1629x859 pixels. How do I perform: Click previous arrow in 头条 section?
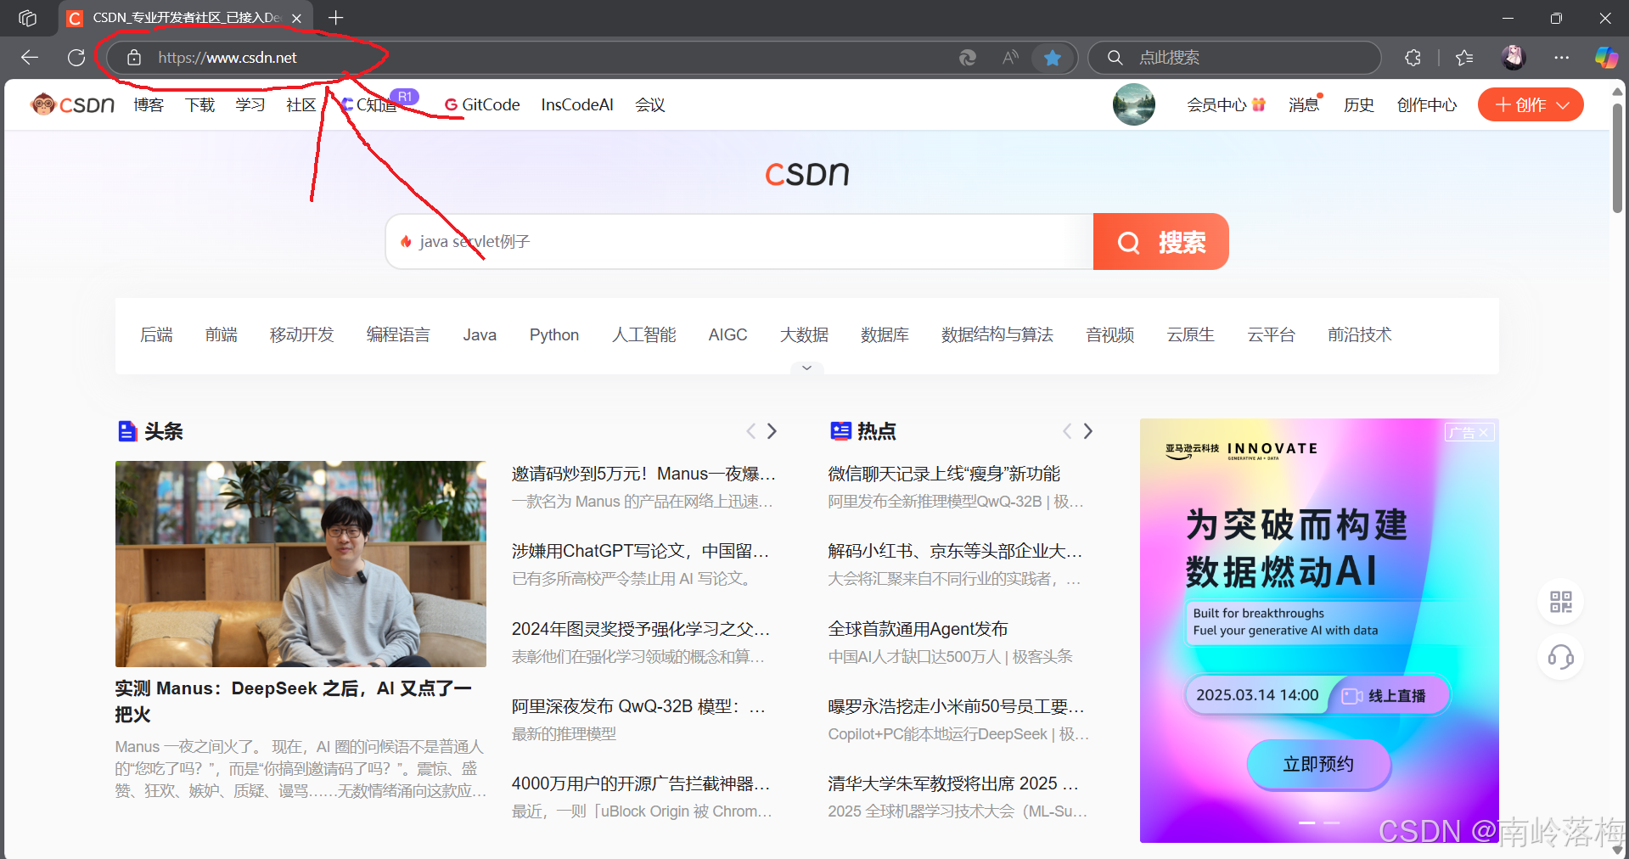pos(750,431)
